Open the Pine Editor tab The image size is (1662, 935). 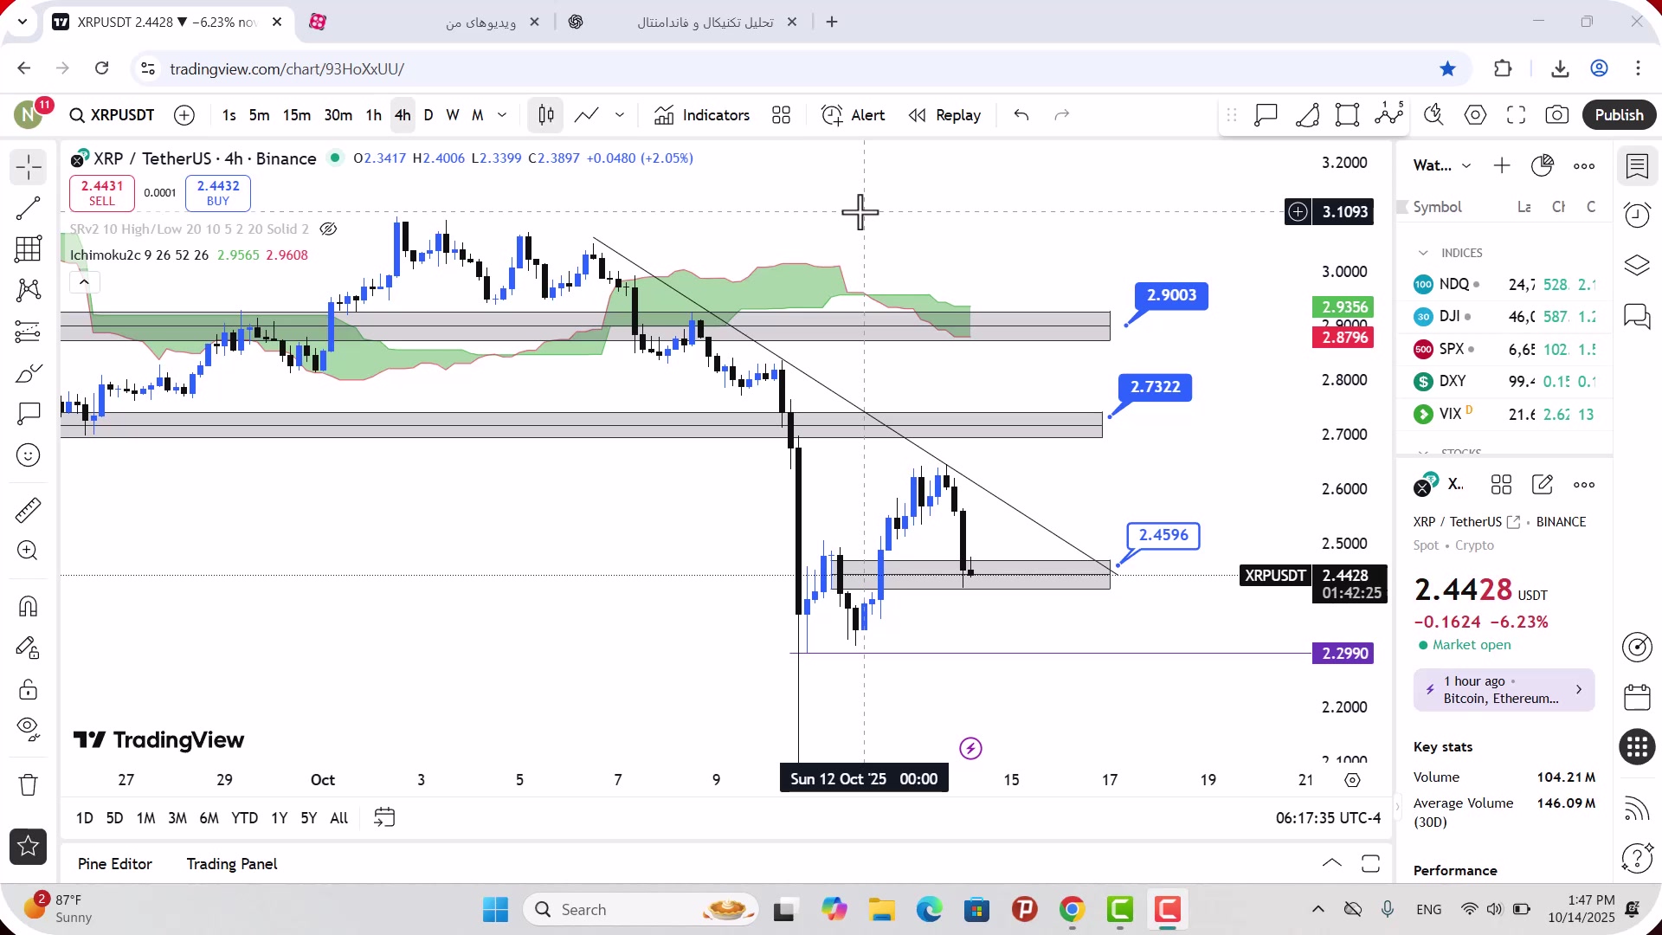click(x=114, y=864)
